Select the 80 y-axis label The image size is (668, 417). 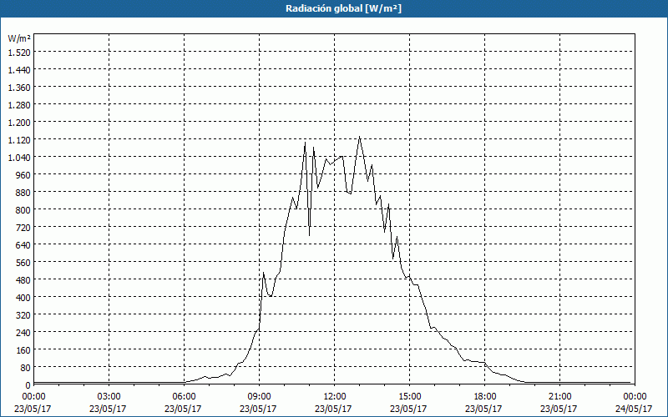click(x=26, y=367)
